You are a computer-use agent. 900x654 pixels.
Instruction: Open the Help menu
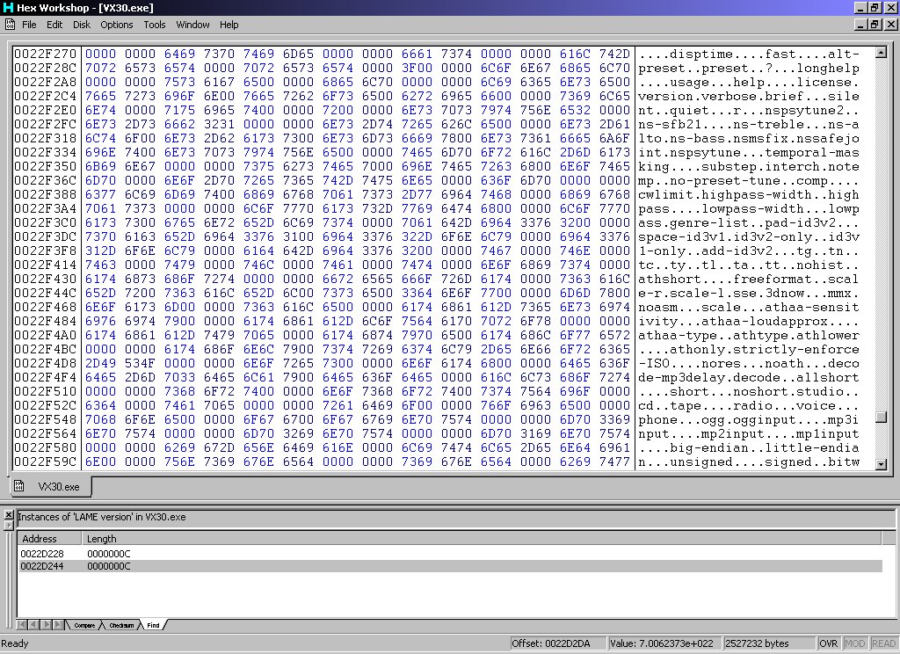click(229, 25)
